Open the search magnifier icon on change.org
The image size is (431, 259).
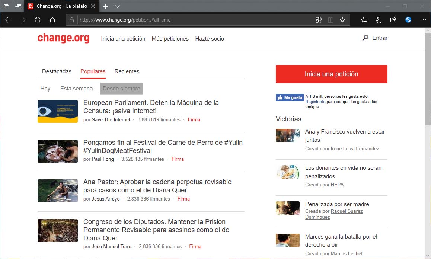pos(365,38)
